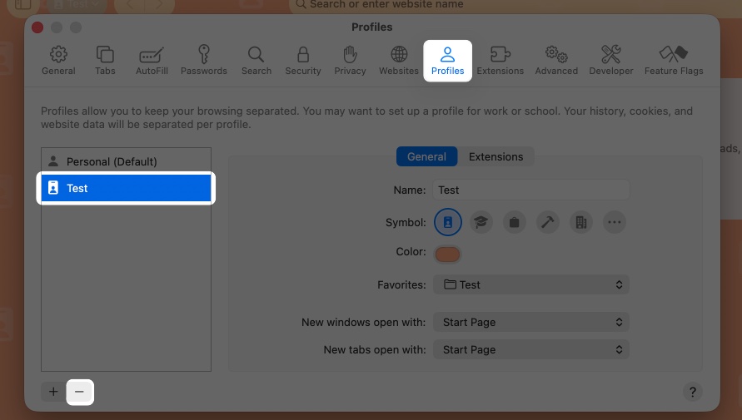Open the Privacy hand icon pane

click(350, 61)
